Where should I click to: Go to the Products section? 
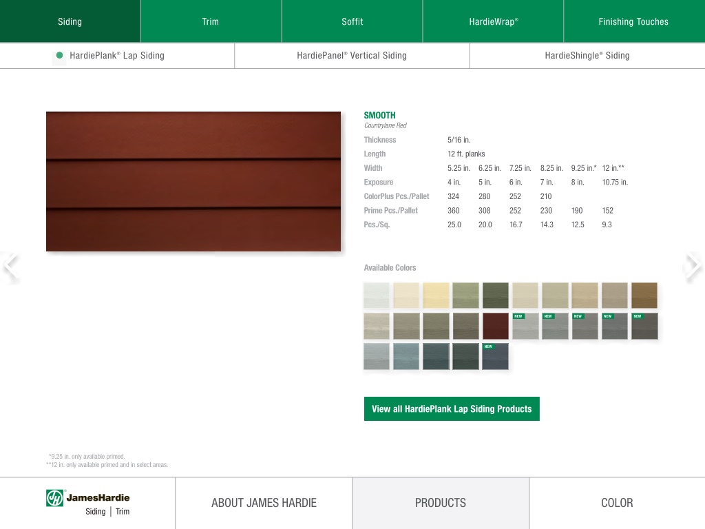[441, 503]
